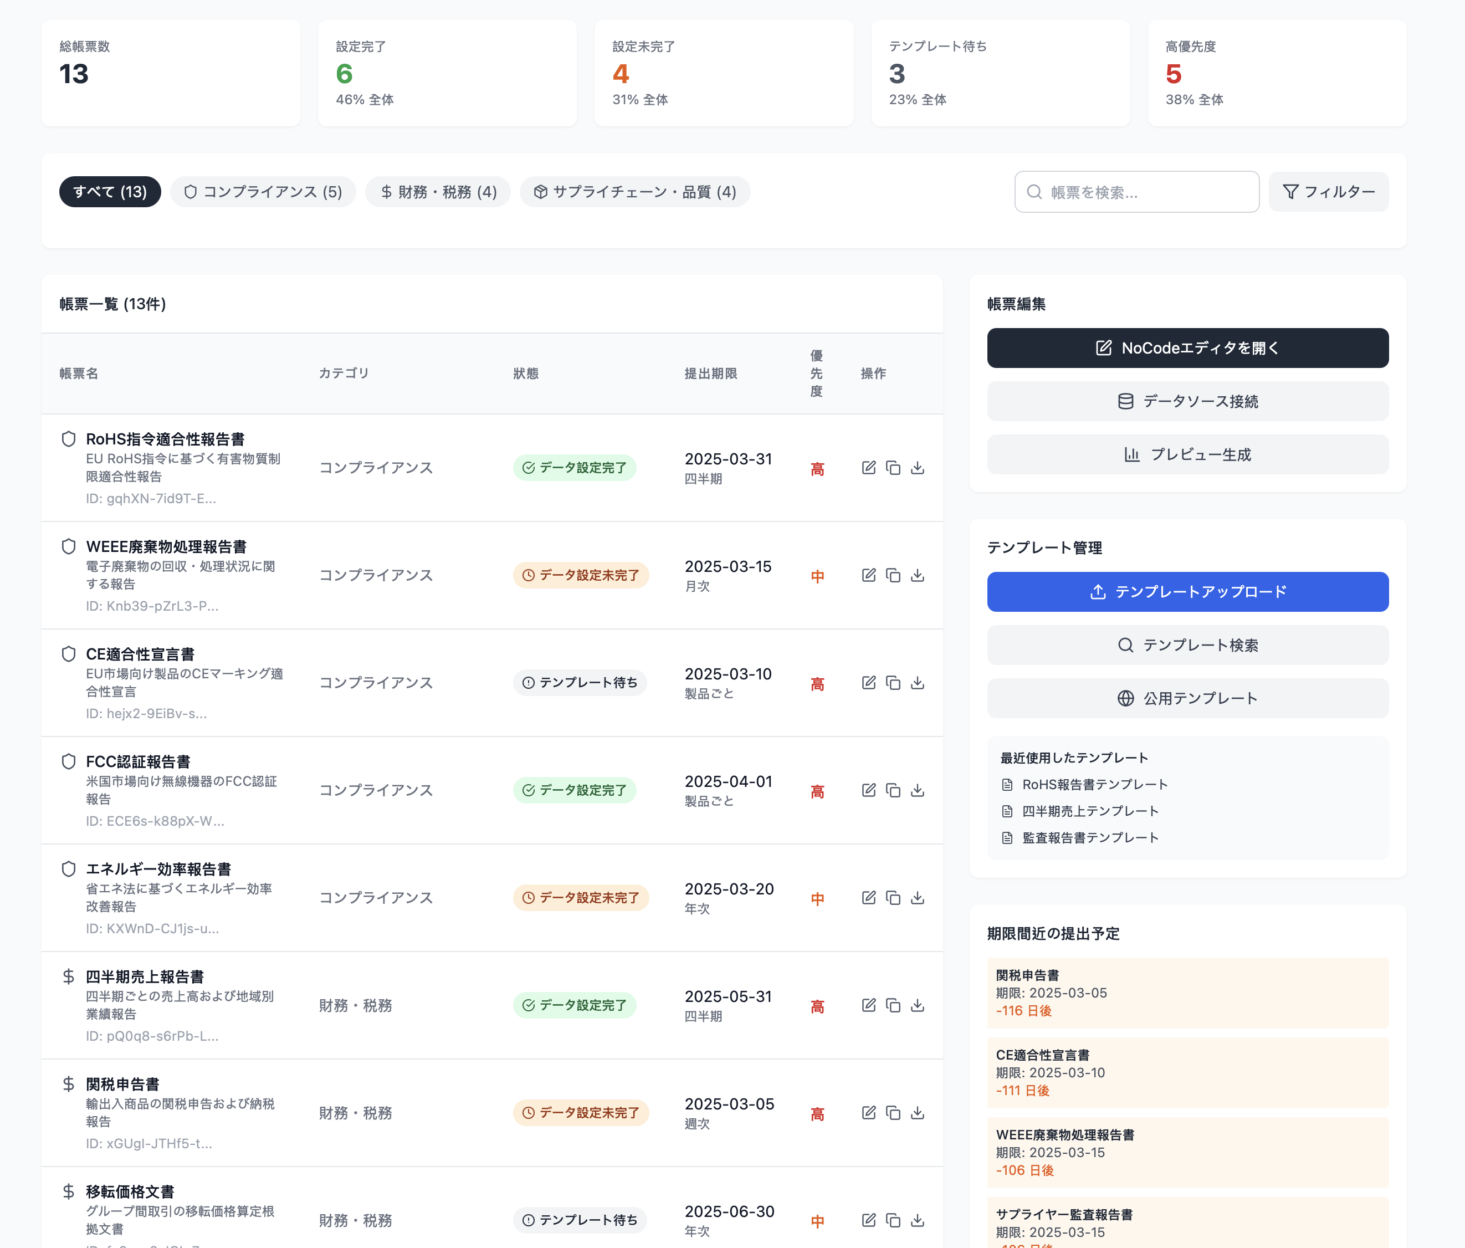Click edit icon for RoHS指令適合性報告書 row

[868, 467]
